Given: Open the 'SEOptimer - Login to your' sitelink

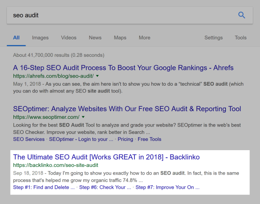Looking at the screenshot, I should (81, 139).
